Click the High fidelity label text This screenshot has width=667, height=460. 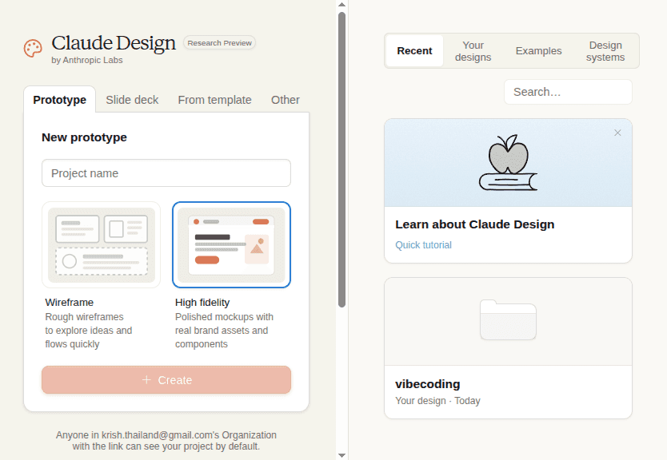(202, 303)
